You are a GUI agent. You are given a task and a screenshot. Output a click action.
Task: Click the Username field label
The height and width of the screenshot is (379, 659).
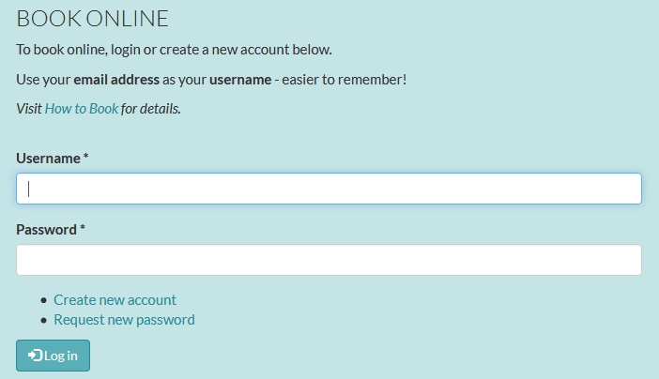48,159
